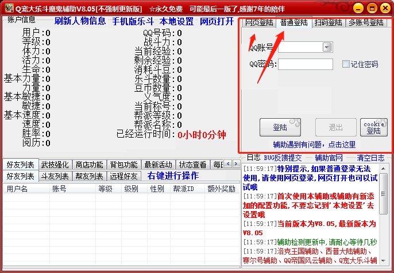Click 网页打开 link
The image size is (394, 273).
pos(217,21)
